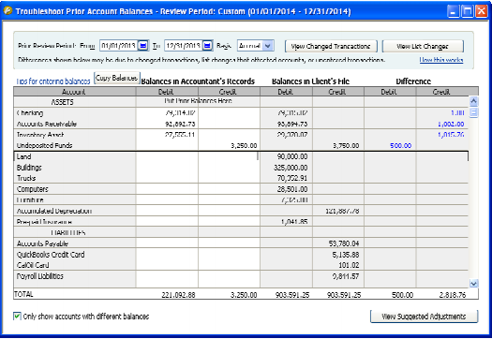This screenshot has width=492, height=339.
Task: Click the 53,780.04 Accounts Payable credit
Action: [x=344, y=243]
